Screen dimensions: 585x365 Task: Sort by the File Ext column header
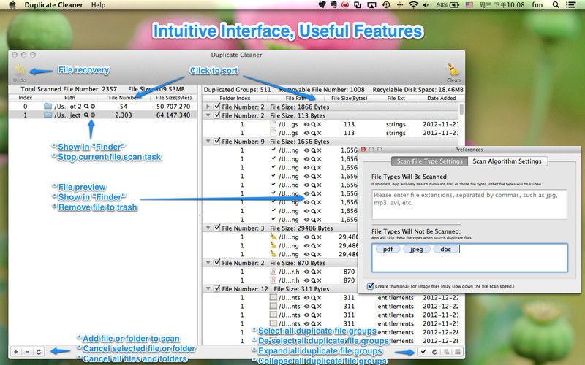point(396,99)
